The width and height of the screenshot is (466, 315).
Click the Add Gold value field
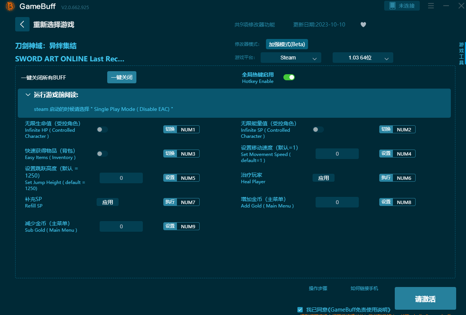337,202
